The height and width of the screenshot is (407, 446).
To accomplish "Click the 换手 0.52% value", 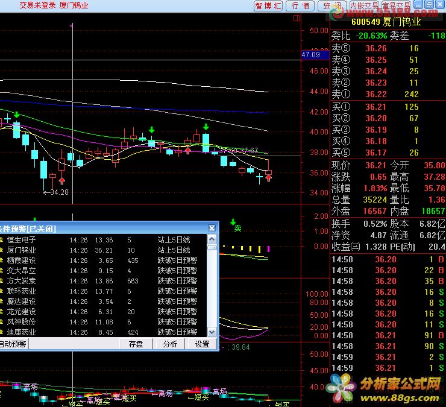I will 375,224.
